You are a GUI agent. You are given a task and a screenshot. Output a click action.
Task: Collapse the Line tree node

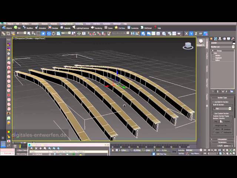[212, 53]
